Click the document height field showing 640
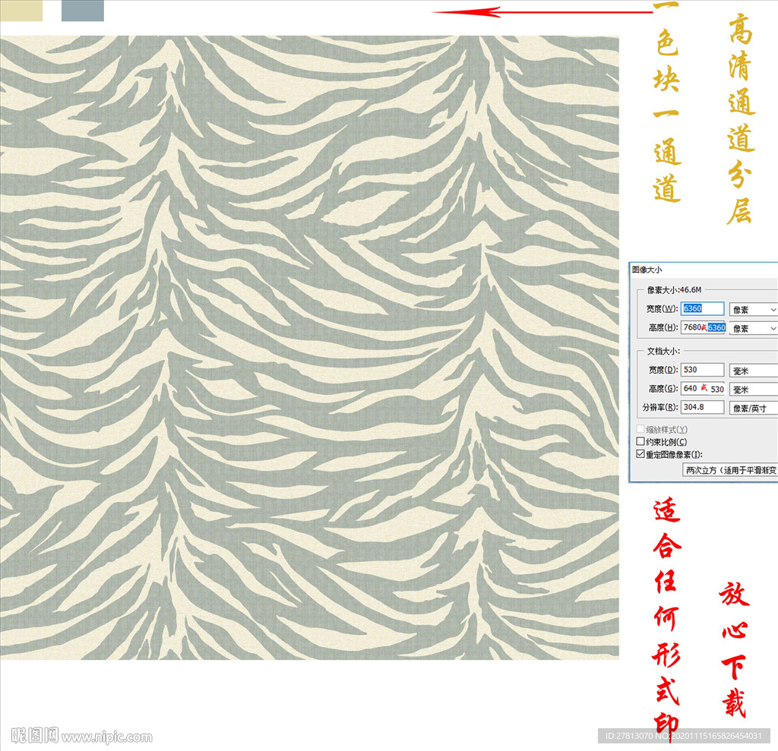 [703, 388]
